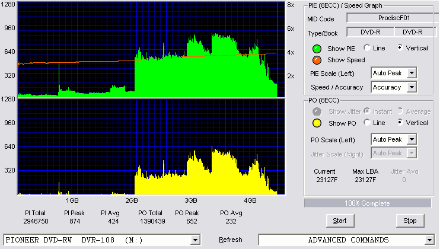The image size is (440, 249).
Task: Select Vertical mode for PO graph
Action: (400, 122)
